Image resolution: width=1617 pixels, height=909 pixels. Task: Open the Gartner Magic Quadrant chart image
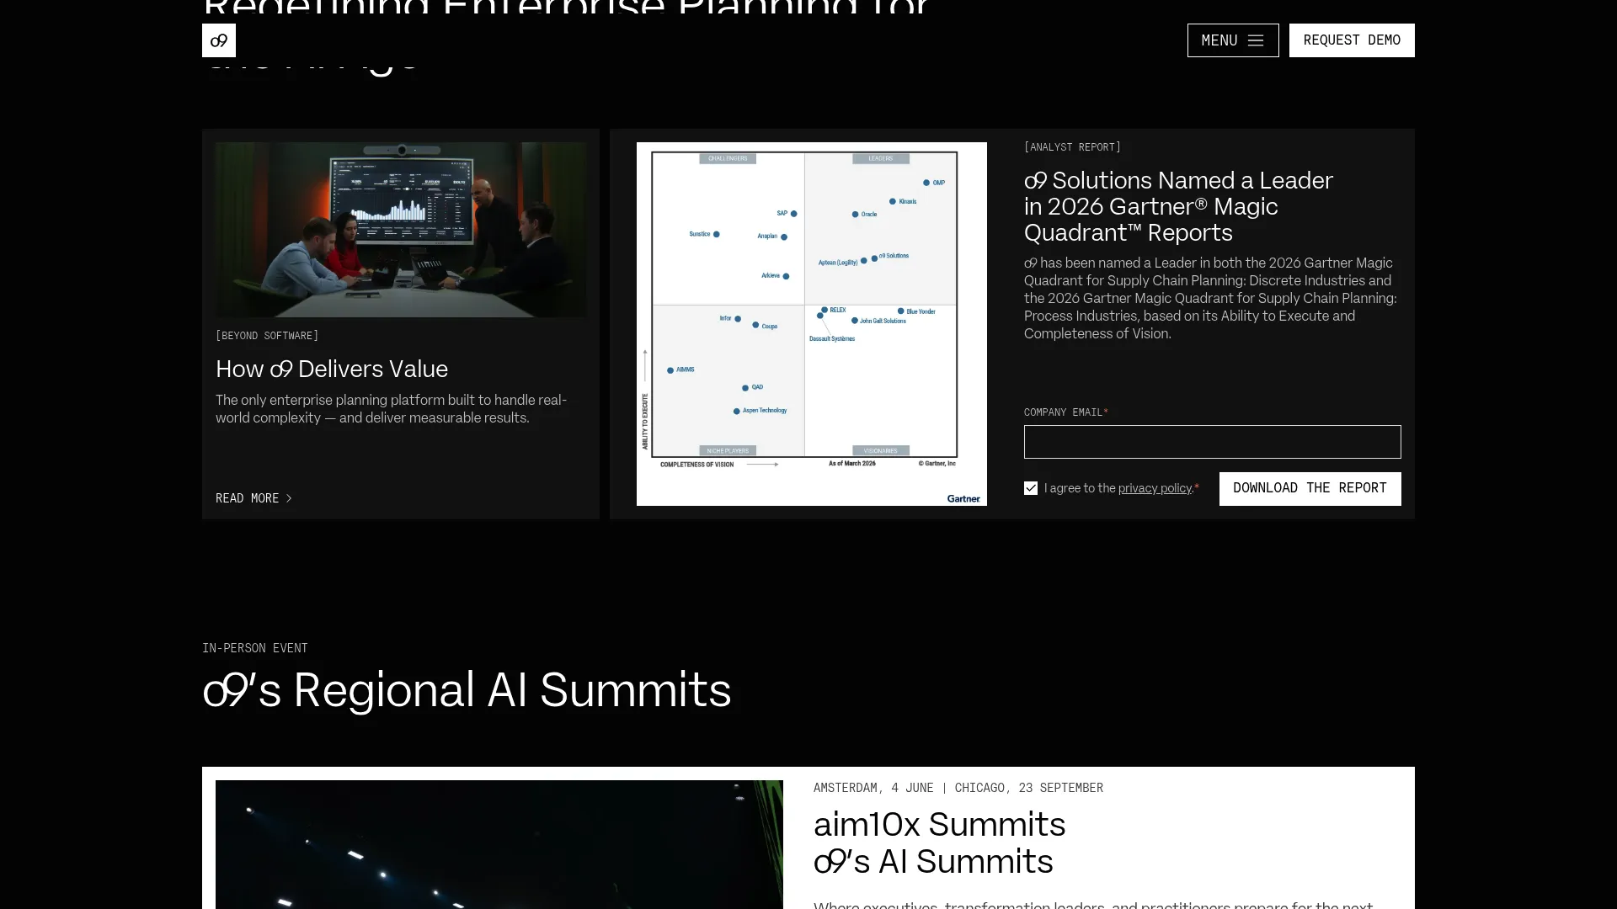pos(812,324)
